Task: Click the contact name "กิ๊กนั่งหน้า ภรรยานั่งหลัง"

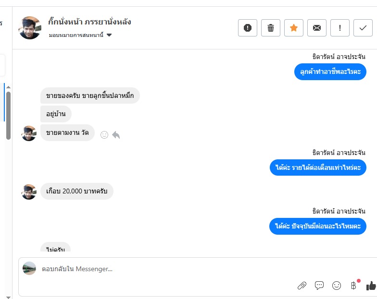Action: point(89,22)
